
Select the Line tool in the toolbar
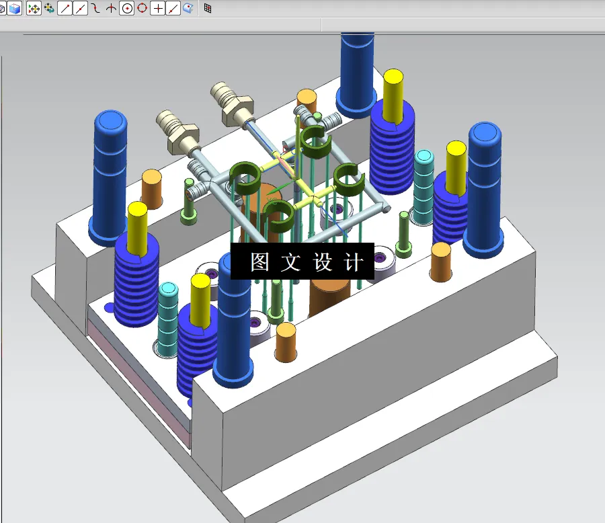[x=65, y=9]
